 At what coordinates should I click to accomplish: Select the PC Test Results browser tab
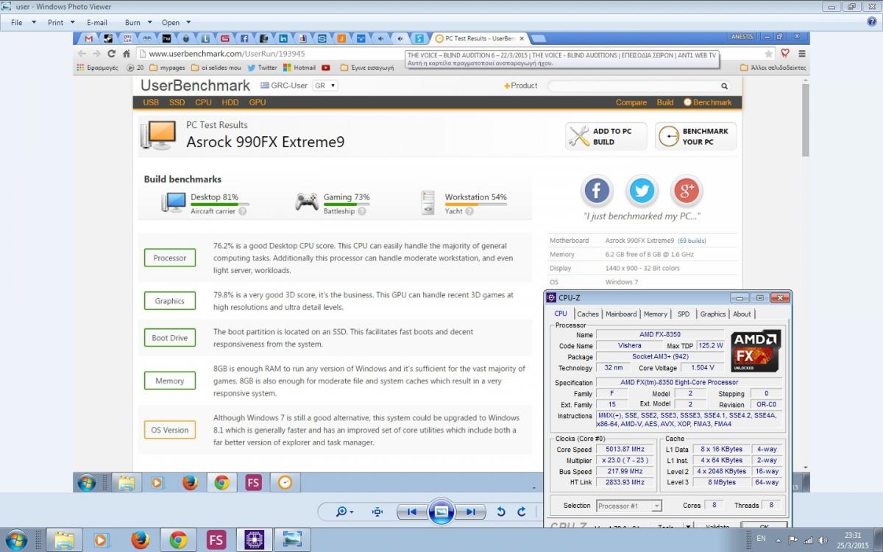point(480,38)
